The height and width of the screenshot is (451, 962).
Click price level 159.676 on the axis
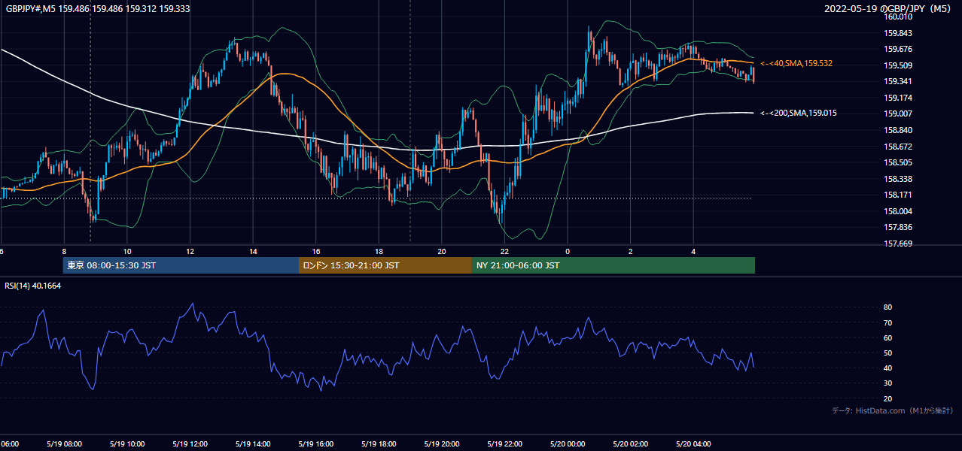click(899, 50)
